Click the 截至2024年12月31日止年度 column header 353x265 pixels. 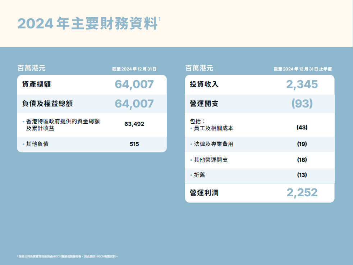[302, 69]
